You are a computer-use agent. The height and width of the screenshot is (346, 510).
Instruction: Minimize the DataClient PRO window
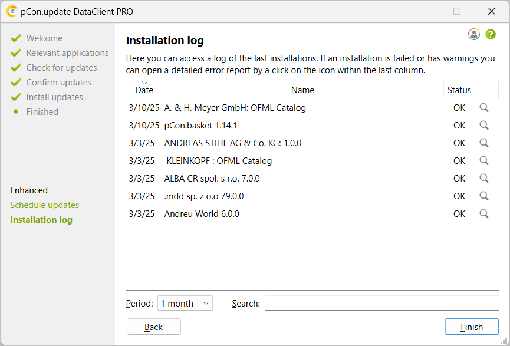423,11
